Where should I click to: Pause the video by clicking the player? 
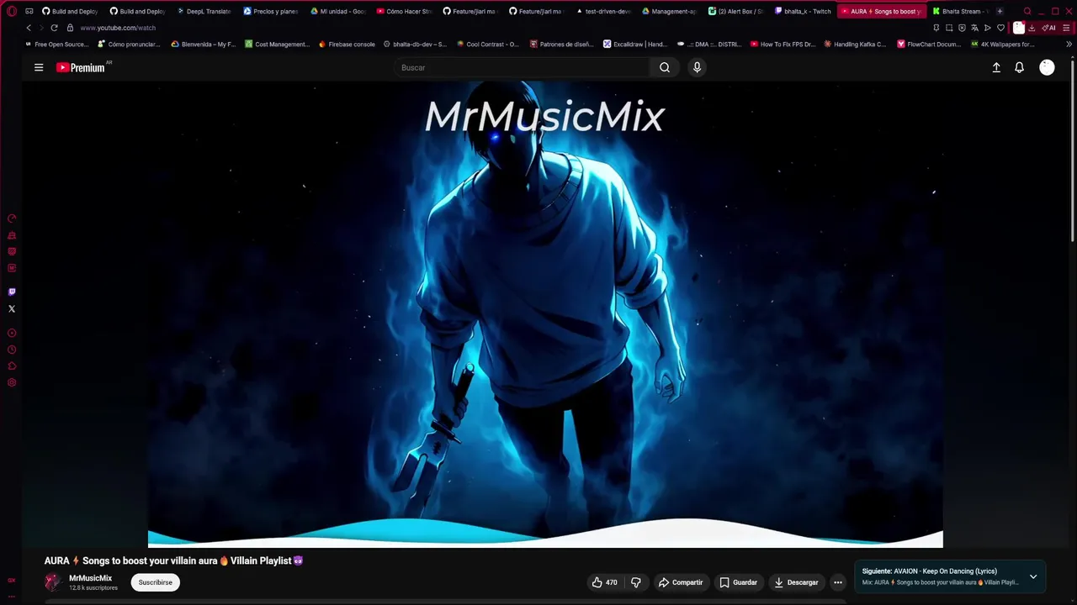pos(545,315)
